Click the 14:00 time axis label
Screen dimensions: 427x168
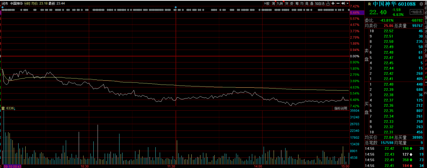[x=258, y=166]
